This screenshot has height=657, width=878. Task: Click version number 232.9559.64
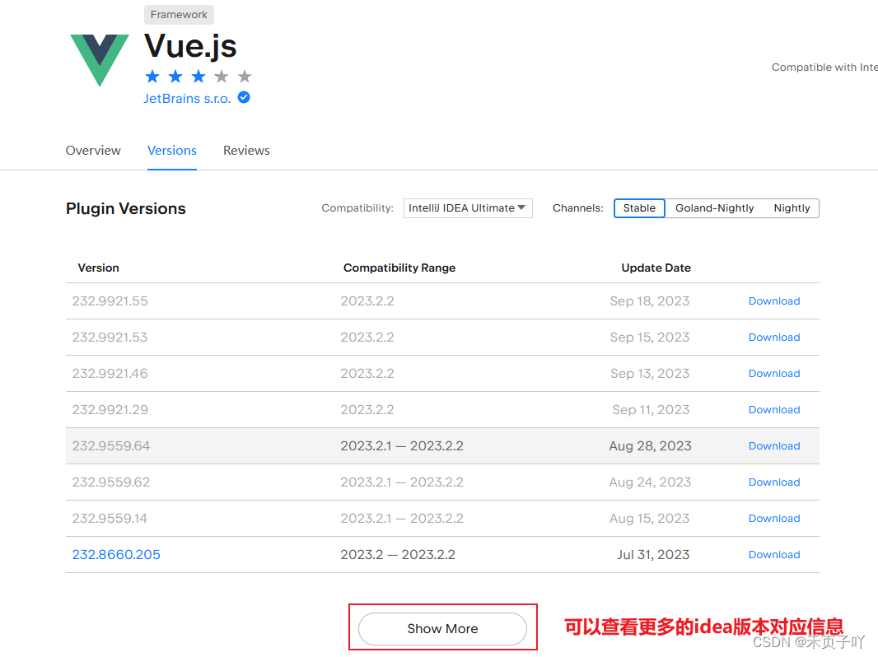(111, 446)
